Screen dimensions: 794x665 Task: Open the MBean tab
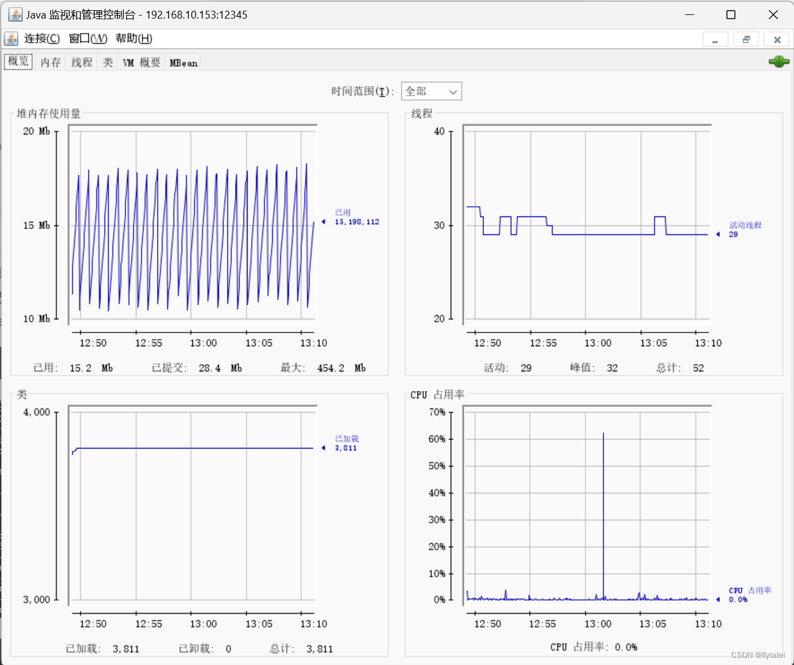tap(184, 62)
